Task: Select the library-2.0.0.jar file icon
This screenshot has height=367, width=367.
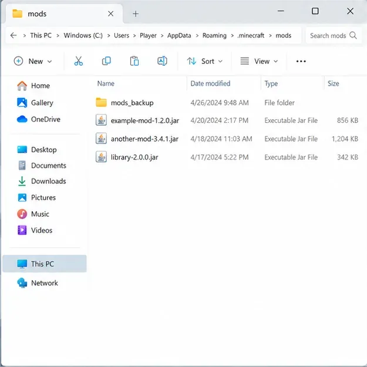Action: pyautogui.click(x=101, y=157)
